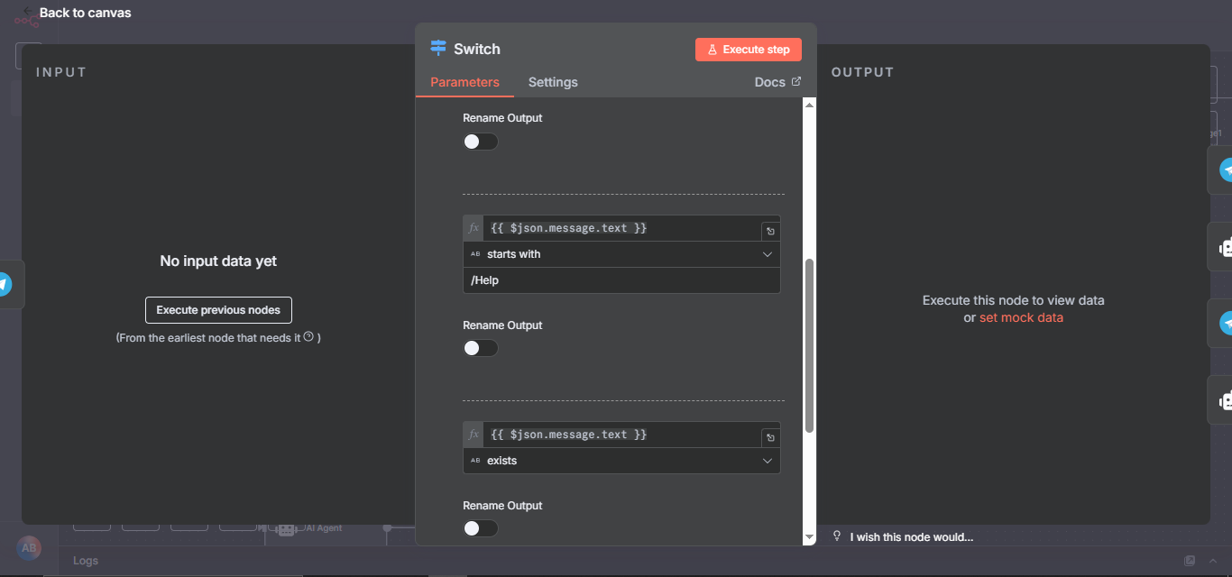Click the lightbulb icon beside I wish this node would
Screen dimensions: 1232x577
click(836, 536)
